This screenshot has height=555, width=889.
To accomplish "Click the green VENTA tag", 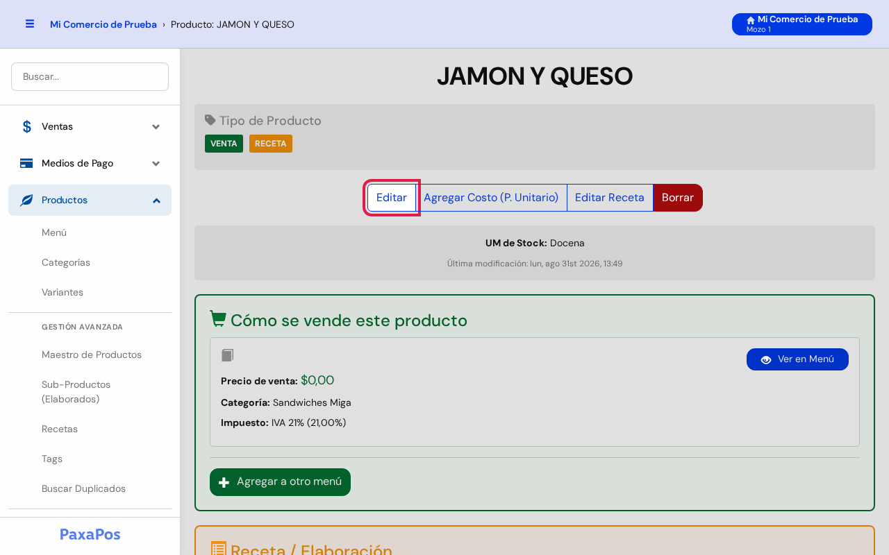I will [224, 144].
